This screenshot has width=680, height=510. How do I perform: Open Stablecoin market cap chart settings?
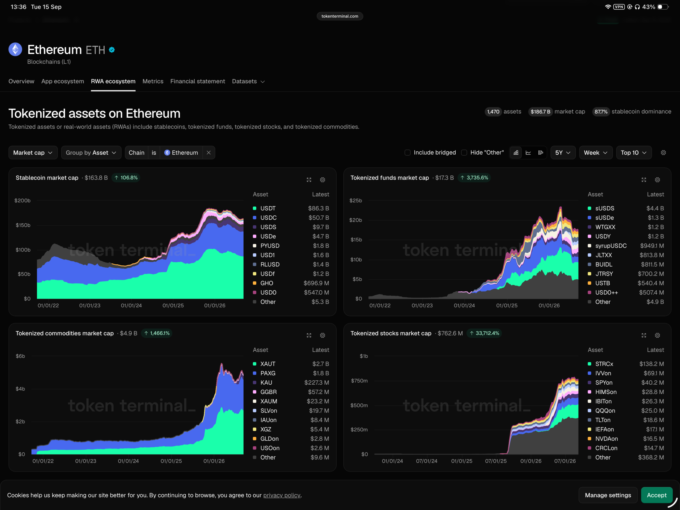coord(322,180)
